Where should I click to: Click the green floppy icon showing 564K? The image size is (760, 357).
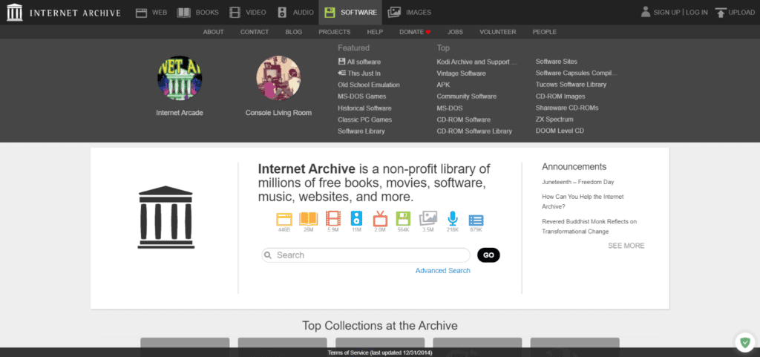coord(403,219)
